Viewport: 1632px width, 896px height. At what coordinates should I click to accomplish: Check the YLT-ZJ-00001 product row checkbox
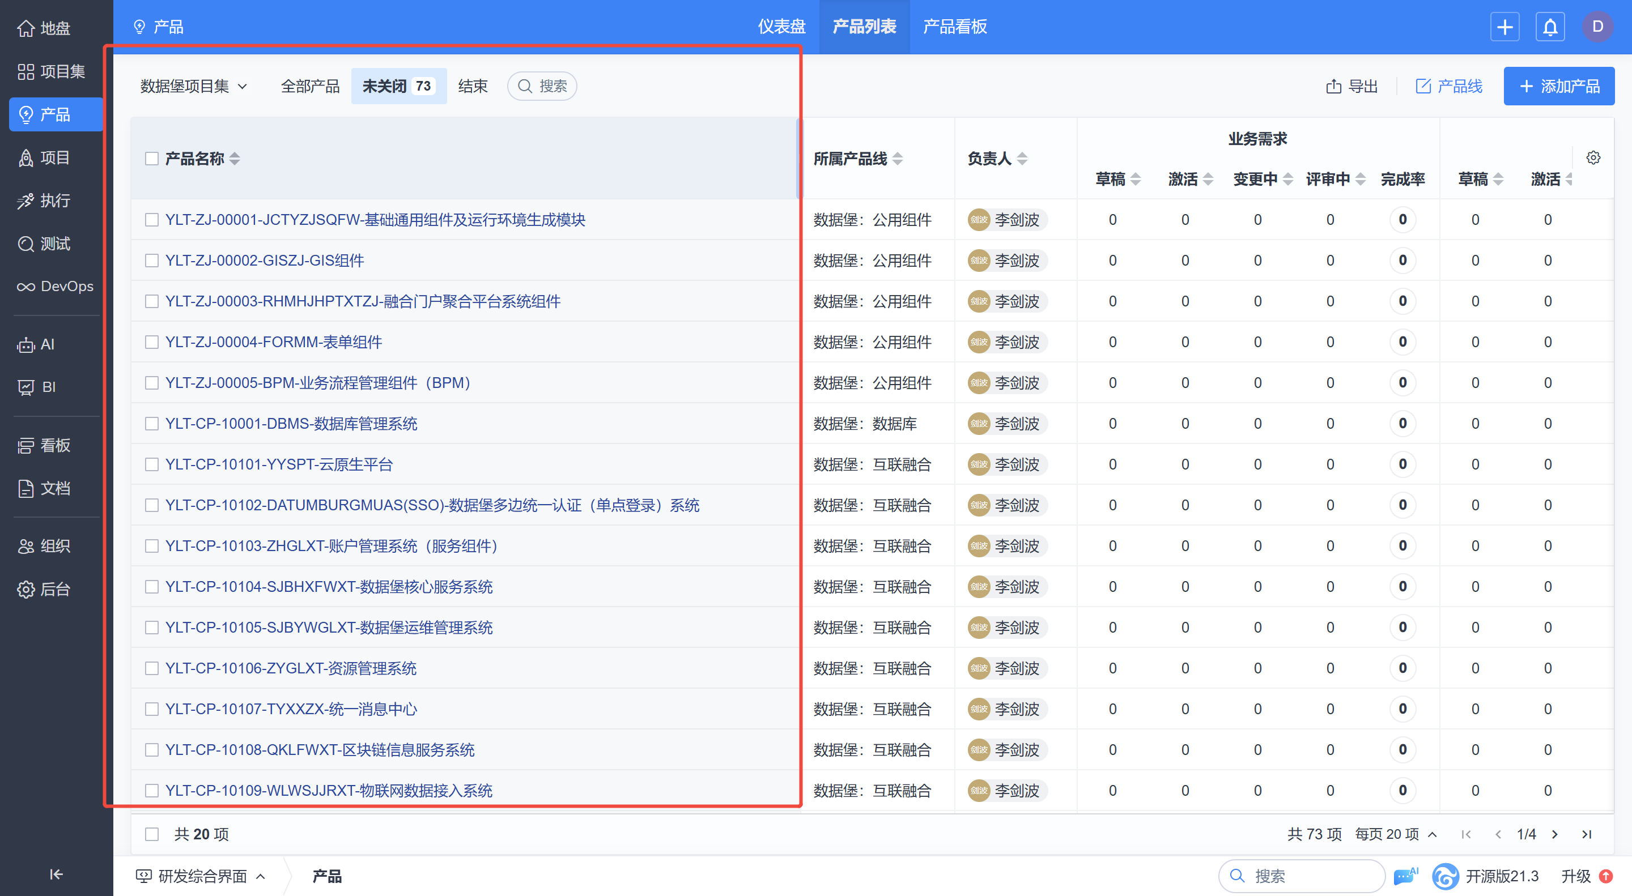pos(151,220)
